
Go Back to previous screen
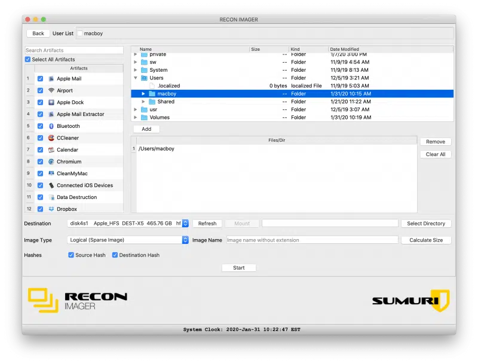click(x=38, y=33)
